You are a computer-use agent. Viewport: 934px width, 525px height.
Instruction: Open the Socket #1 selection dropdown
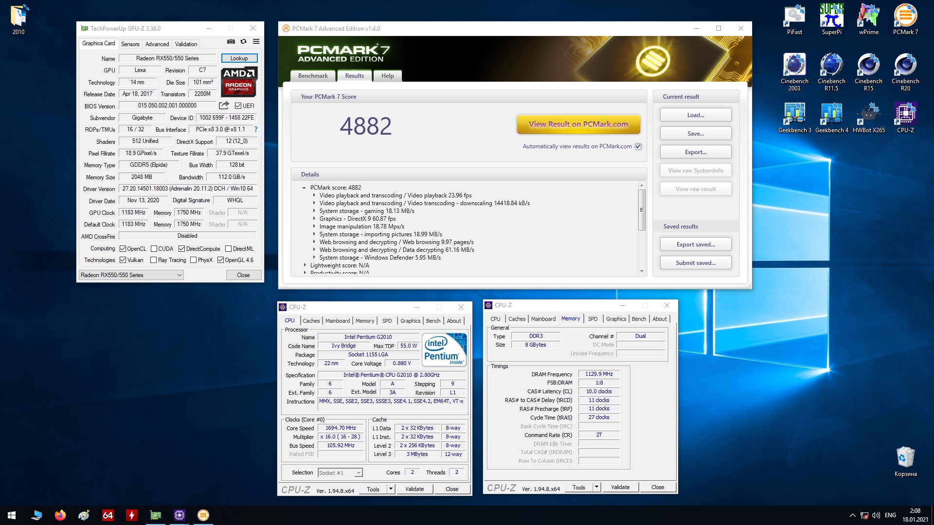[340, 472]
